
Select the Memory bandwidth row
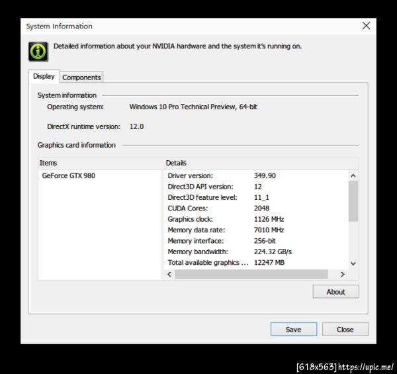pyautogui.click(x=256, y=252)
